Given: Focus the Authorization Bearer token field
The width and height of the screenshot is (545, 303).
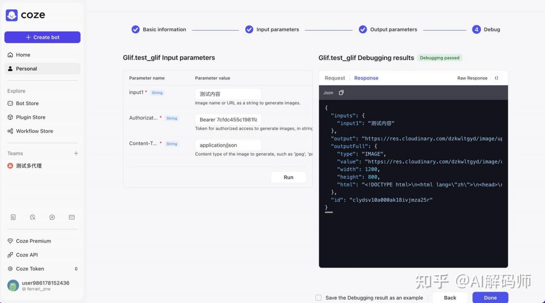Looking at the screenshot, I should point(228,119).
